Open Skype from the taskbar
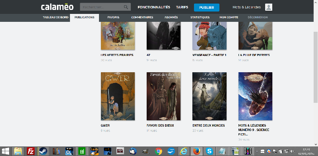The width and height of the screenshot is (318, 156). (209, 151)
